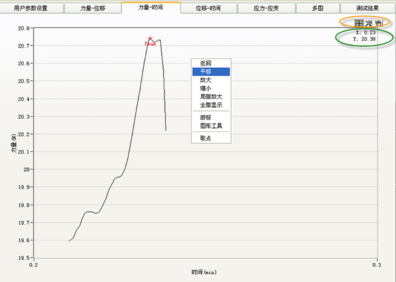Open the 用户参数设置 tab

[31, 8]
